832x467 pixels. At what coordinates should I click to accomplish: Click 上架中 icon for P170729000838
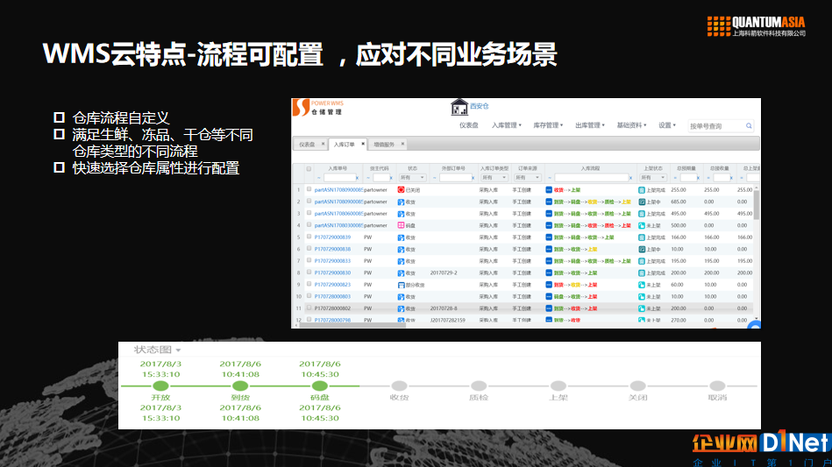tap(642, 249)
